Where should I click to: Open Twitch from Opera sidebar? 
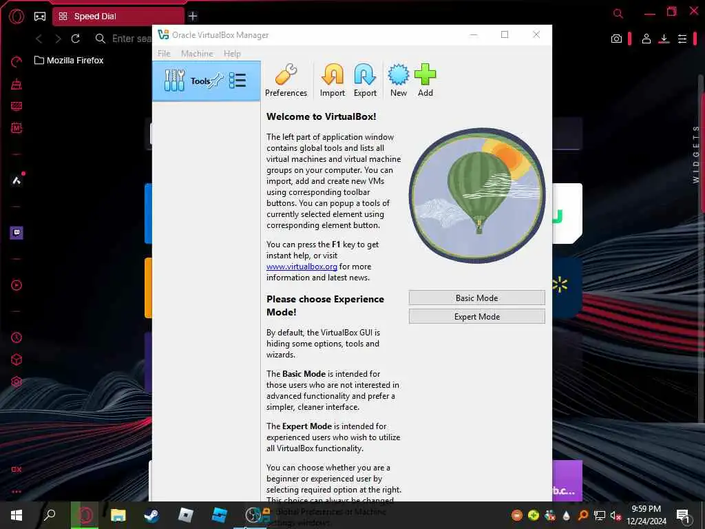(x=17, y=233)
